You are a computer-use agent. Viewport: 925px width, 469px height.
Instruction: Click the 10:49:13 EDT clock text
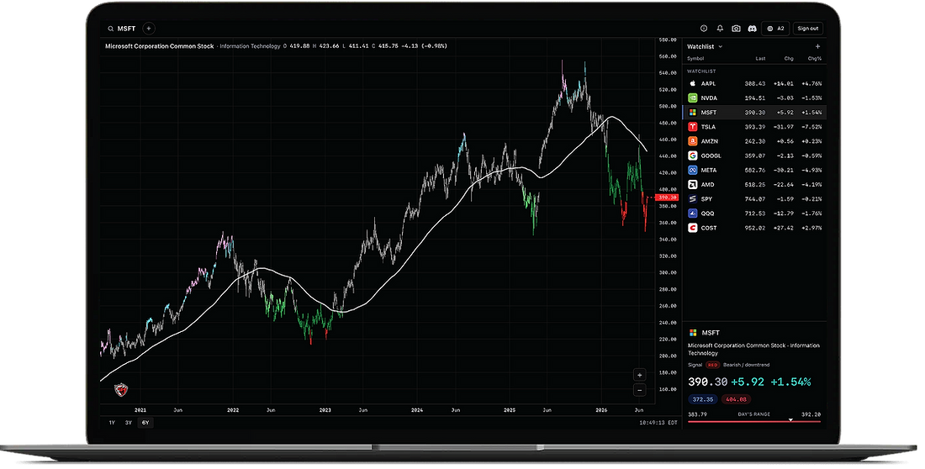[x=658, y=423]
